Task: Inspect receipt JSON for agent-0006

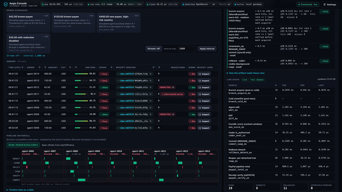Action: pos(204,128)
